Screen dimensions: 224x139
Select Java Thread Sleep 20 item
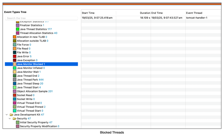click(30, 84)
